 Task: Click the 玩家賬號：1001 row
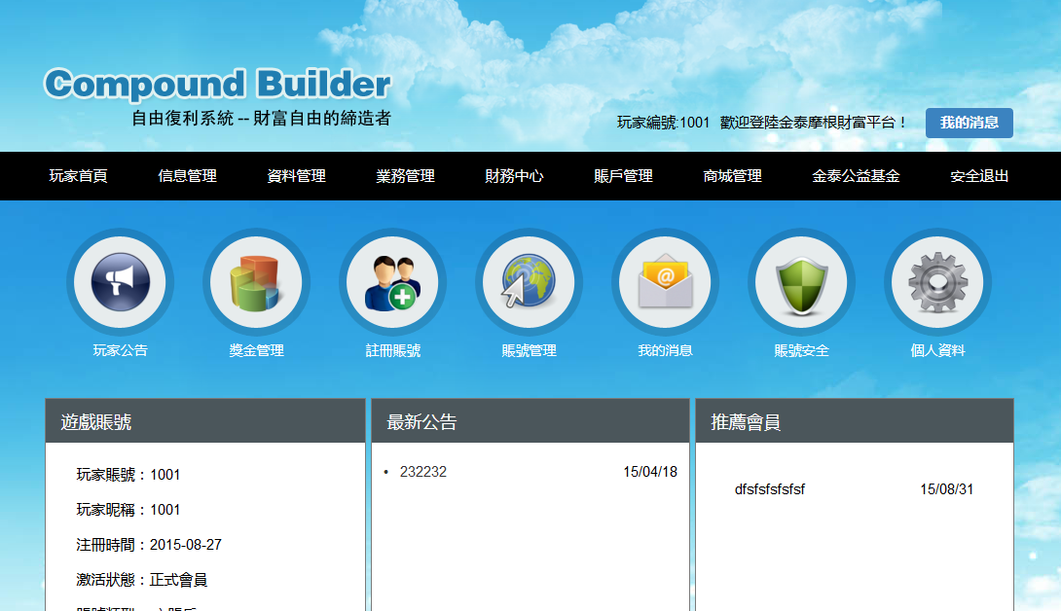coord(128,475)
